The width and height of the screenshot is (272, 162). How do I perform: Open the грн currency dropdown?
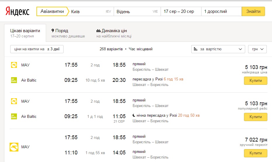coord(257,49)
